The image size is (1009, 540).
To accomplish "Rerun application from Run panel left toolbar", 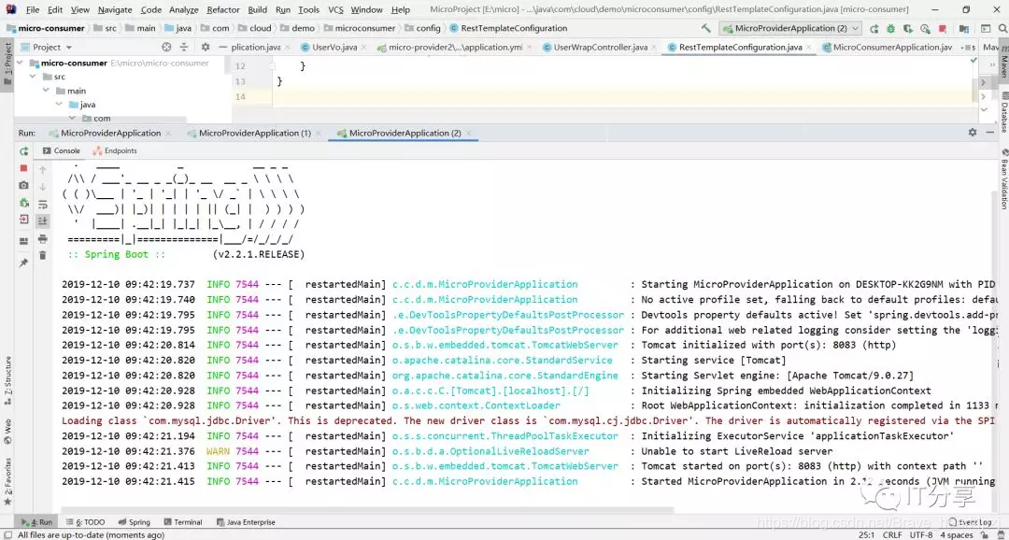I will (23, 151).
